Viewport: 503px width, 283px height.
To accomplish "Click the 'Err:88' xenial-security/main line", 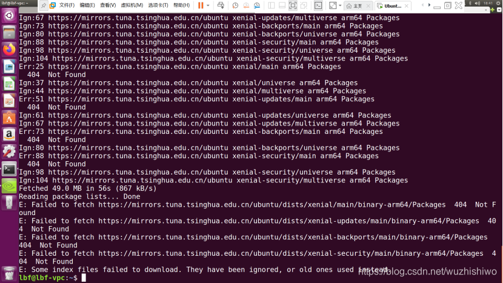I will point(199,156).
